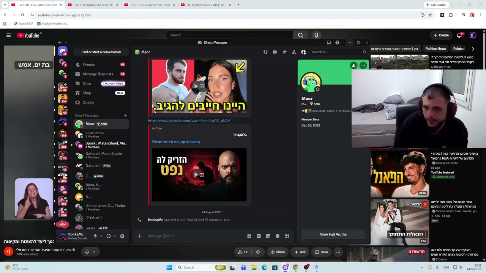Open the Natanel, Maor, Sposki group chat
486x273 pixels.
point(101,155)
